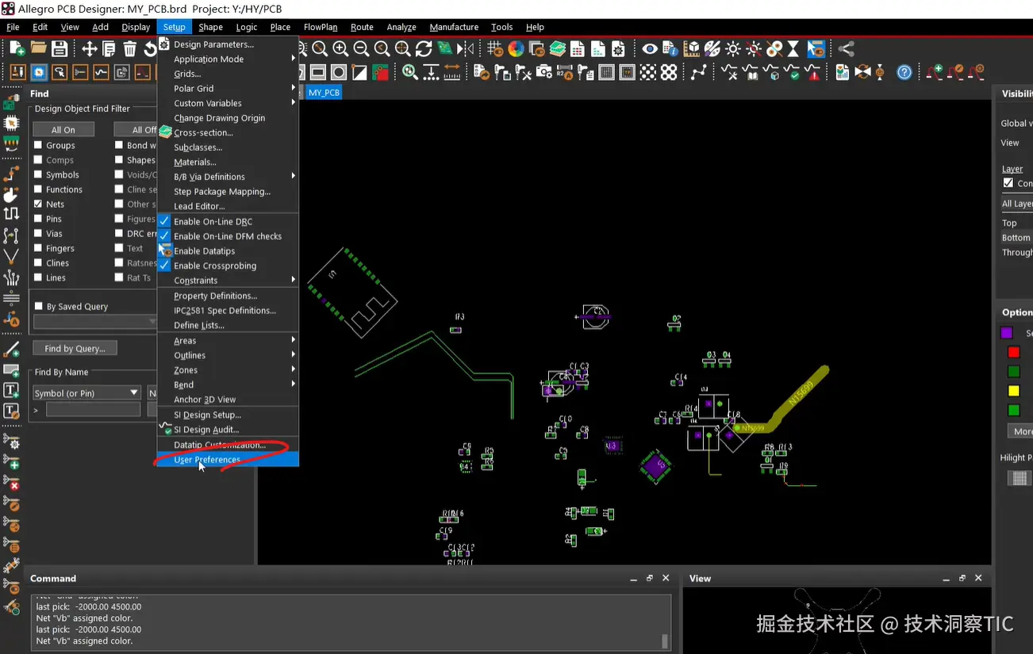Select the purple color swatch in Options
This screenshot has width=1033, height=654.
1007,333
